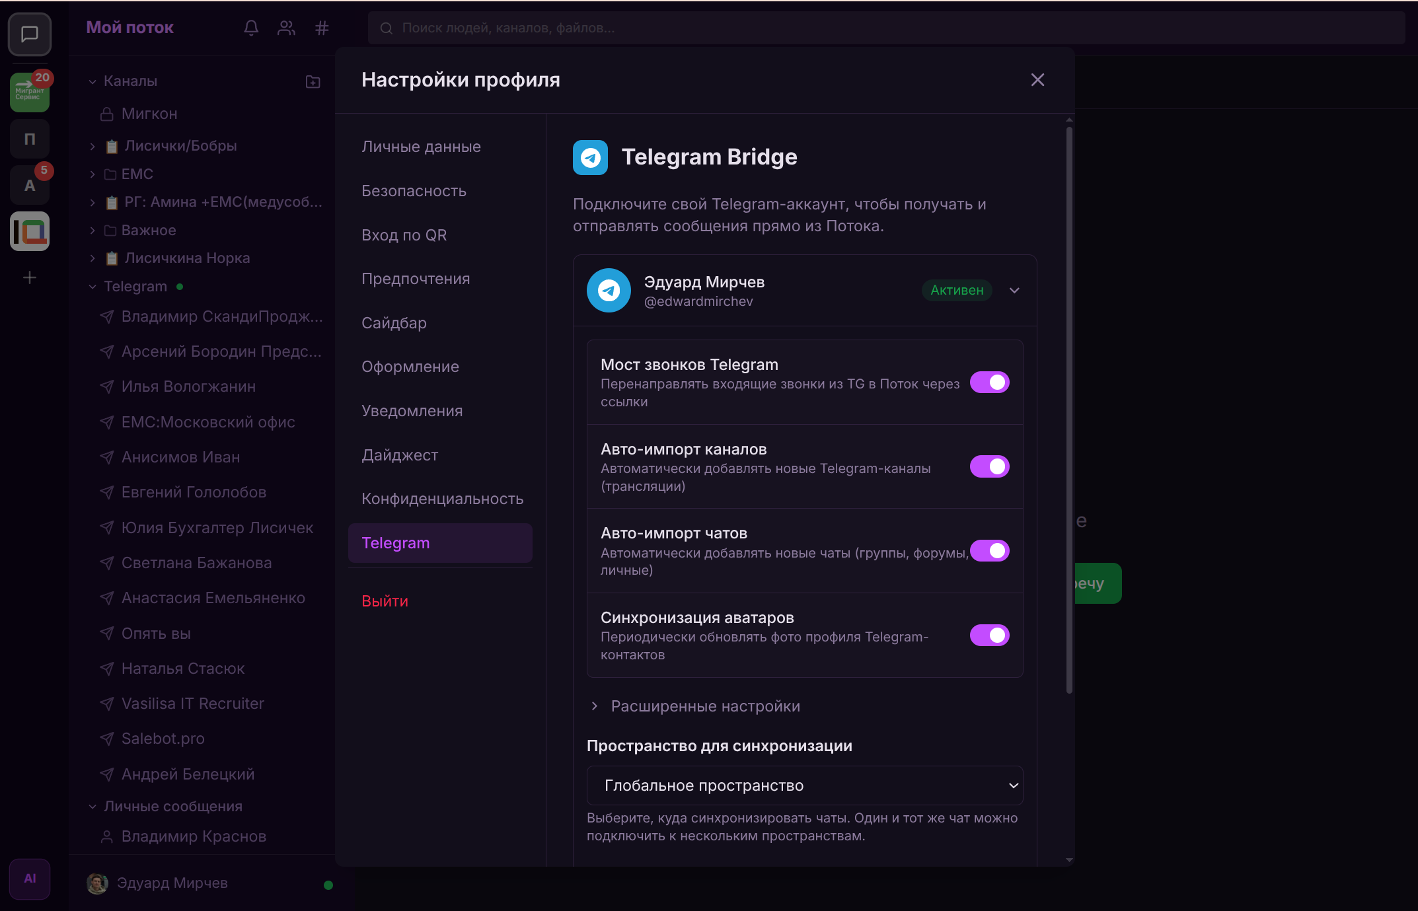
Task: Turn off Авто-импорт каналов switch
Action: (989, 466)
